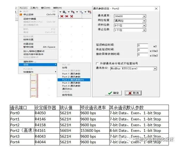Click the 传送延迟时间 input field
Image resolution: width=179 pixels, height=147 pixels.
tap(143, 50)
